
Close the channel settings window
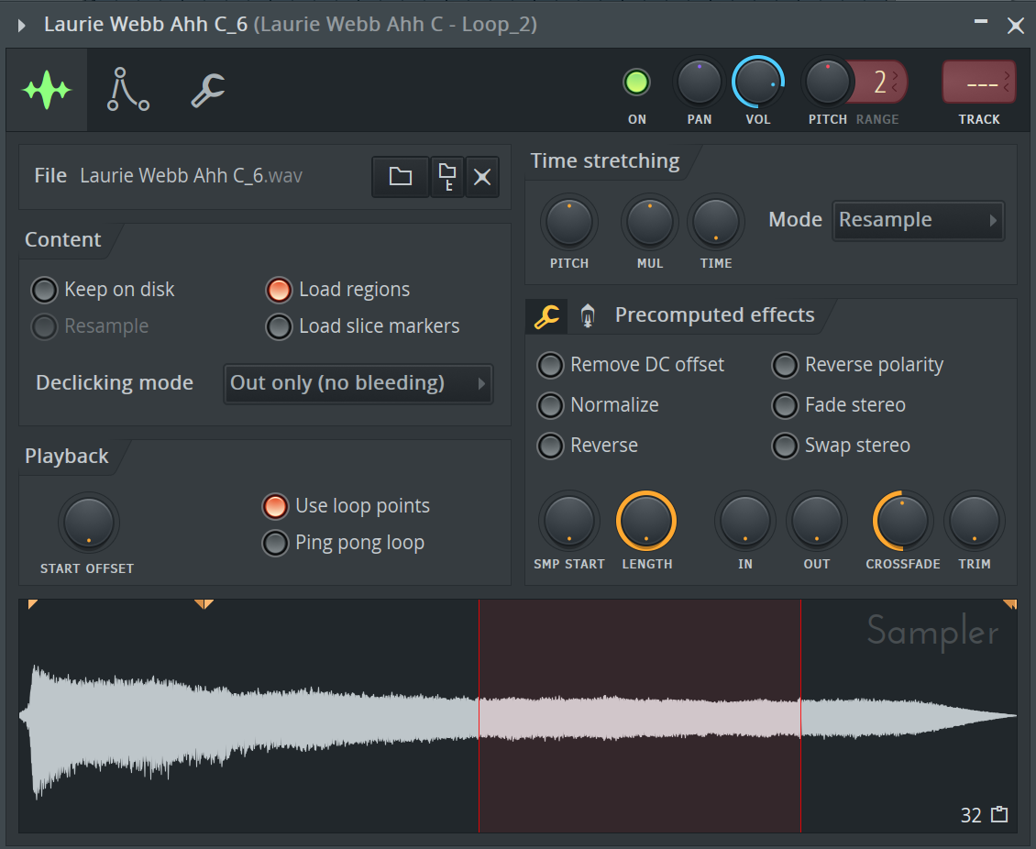tap(1016, 26)
